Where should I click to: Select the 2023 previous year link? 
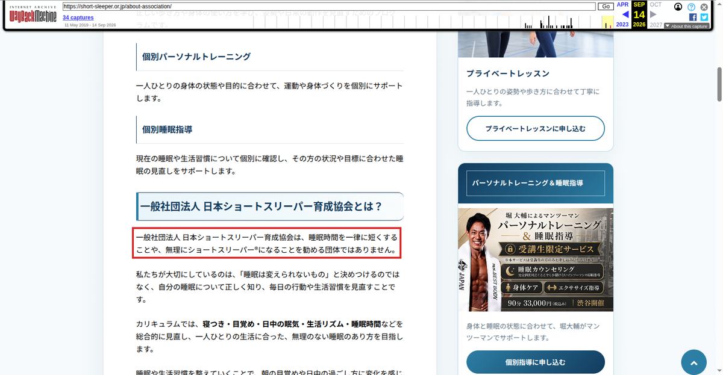tap(622, 25)
